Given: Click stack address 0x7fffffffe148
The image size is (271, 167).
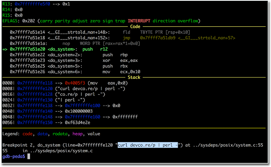Looking at the screenshot, I should [35, 117].
